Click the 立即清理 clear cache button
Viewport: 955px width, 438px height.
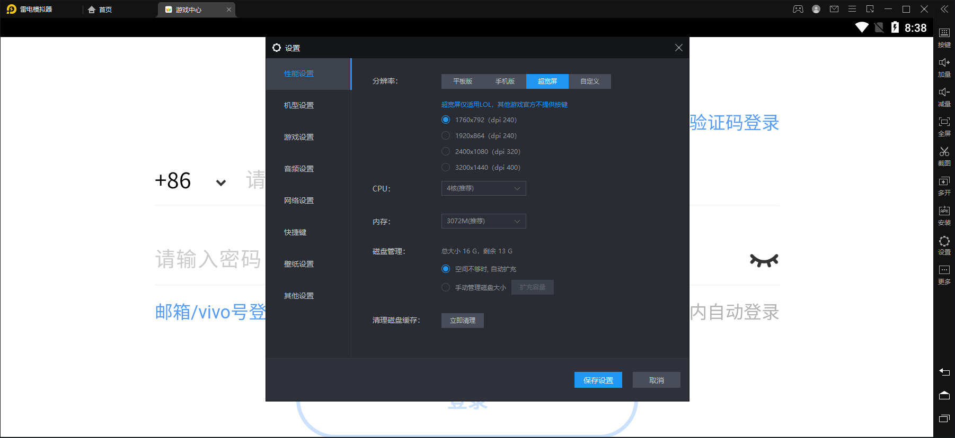pos(462,321)
